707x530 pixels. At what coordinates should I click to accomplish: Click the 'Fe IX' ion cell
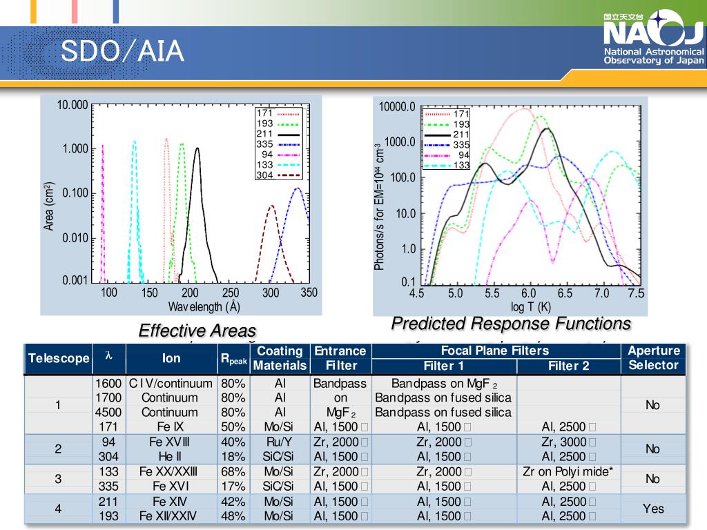click(170, 426)
